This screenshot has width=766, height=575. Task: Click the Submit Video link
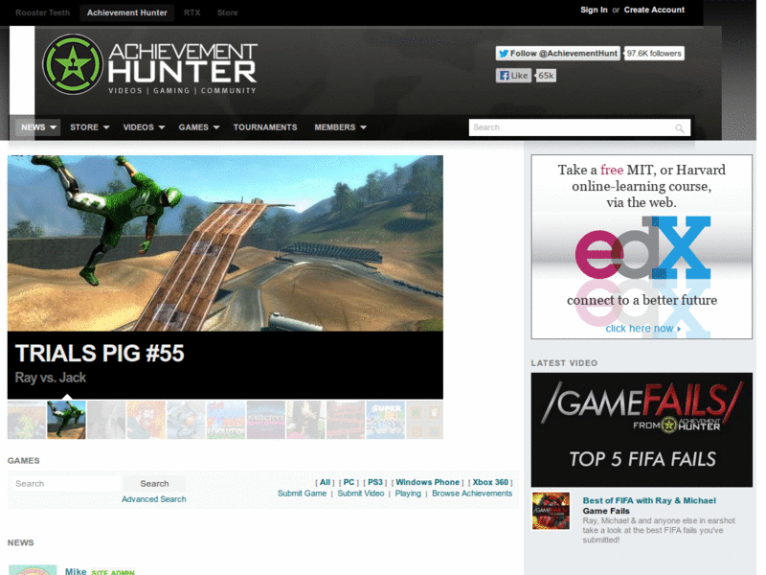[361, 494]
